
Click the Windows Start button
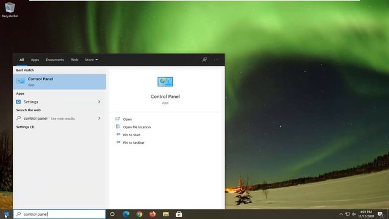[x=6, y=214]
